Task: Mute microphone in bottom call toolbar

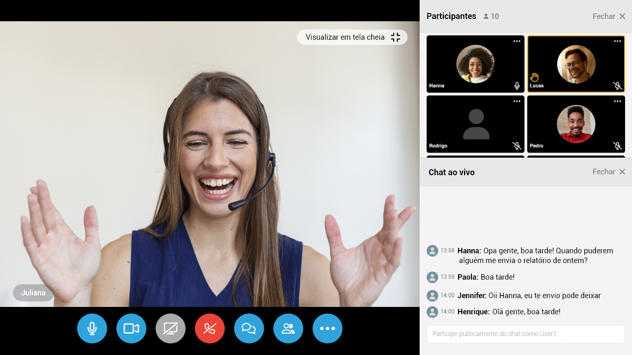Action: [92, 329]
